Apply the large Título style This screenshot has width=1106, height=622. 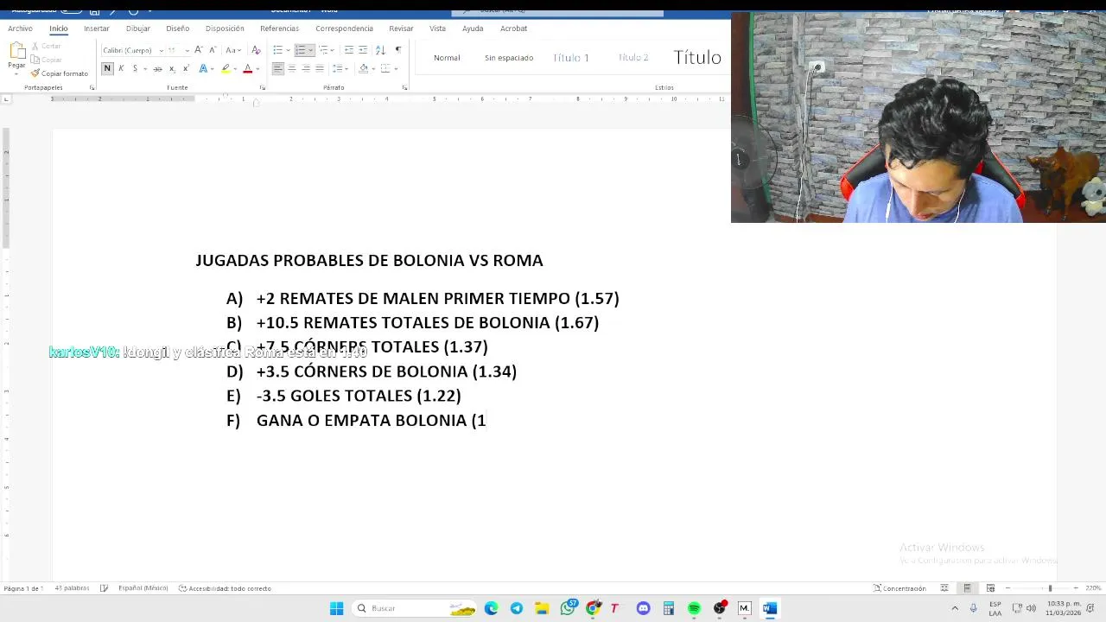[x=697, y=58]
